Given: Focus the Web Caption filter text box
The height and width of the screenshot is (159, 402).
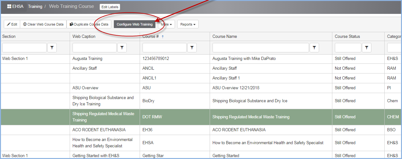Looking at the screenshot, I should [95, 48].
